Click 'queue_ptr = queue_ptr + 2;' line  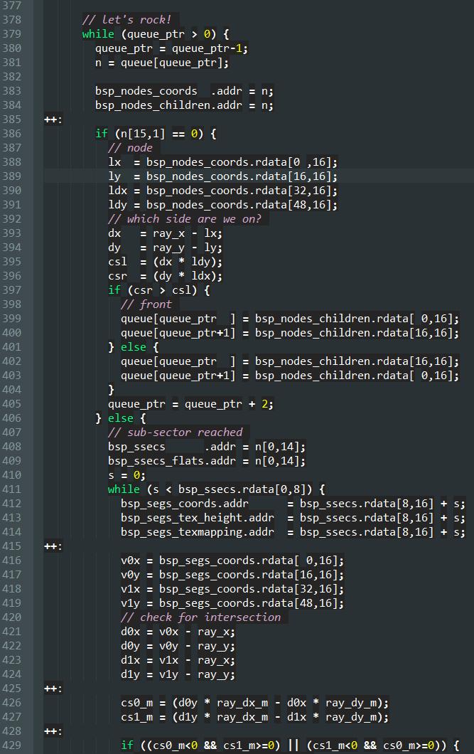(190, 404)
